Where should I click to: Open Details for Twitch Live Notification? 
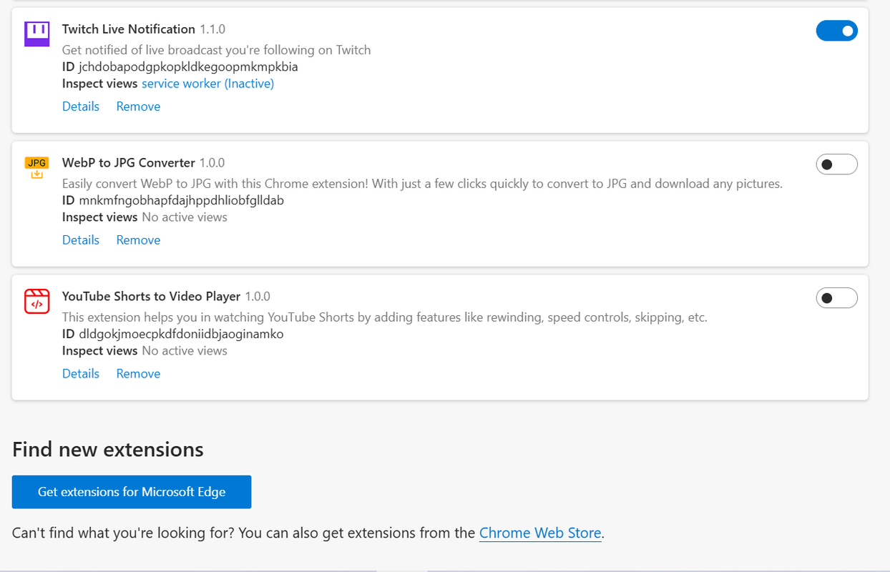tap(81, 107)
